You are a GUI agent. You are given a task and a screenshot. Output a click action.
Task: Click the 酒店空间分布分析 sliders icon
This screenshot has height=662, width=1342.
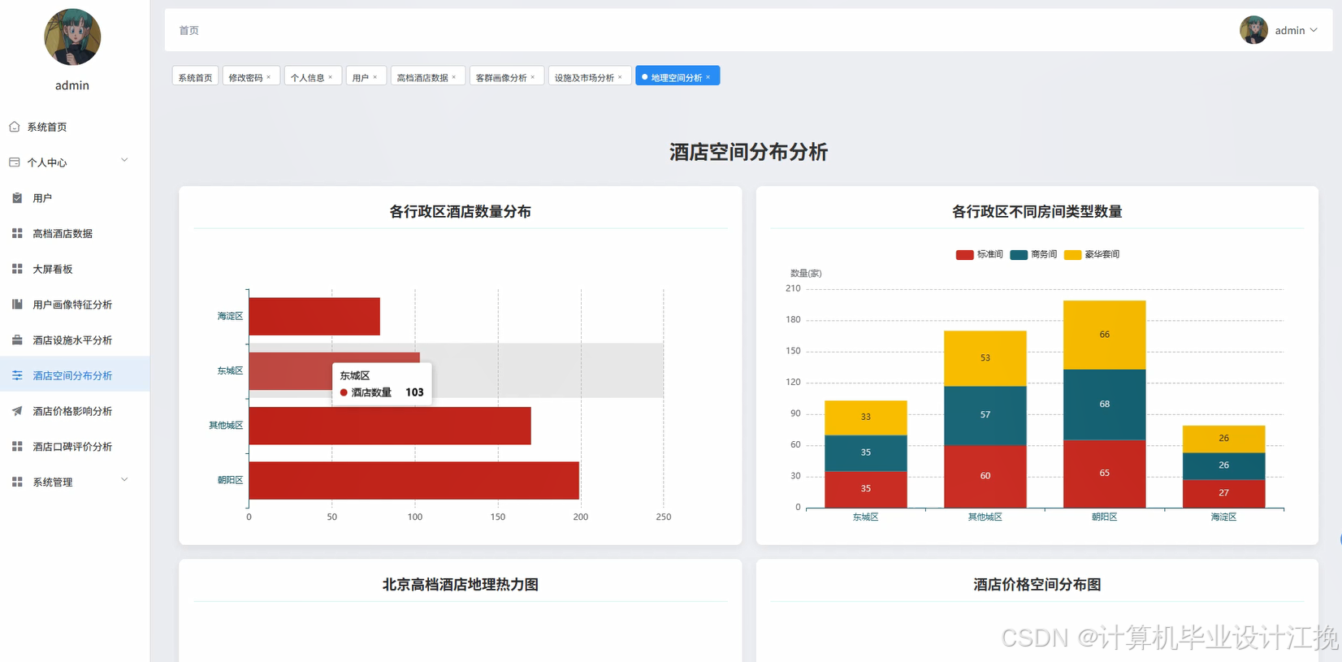tap(17, 375)
